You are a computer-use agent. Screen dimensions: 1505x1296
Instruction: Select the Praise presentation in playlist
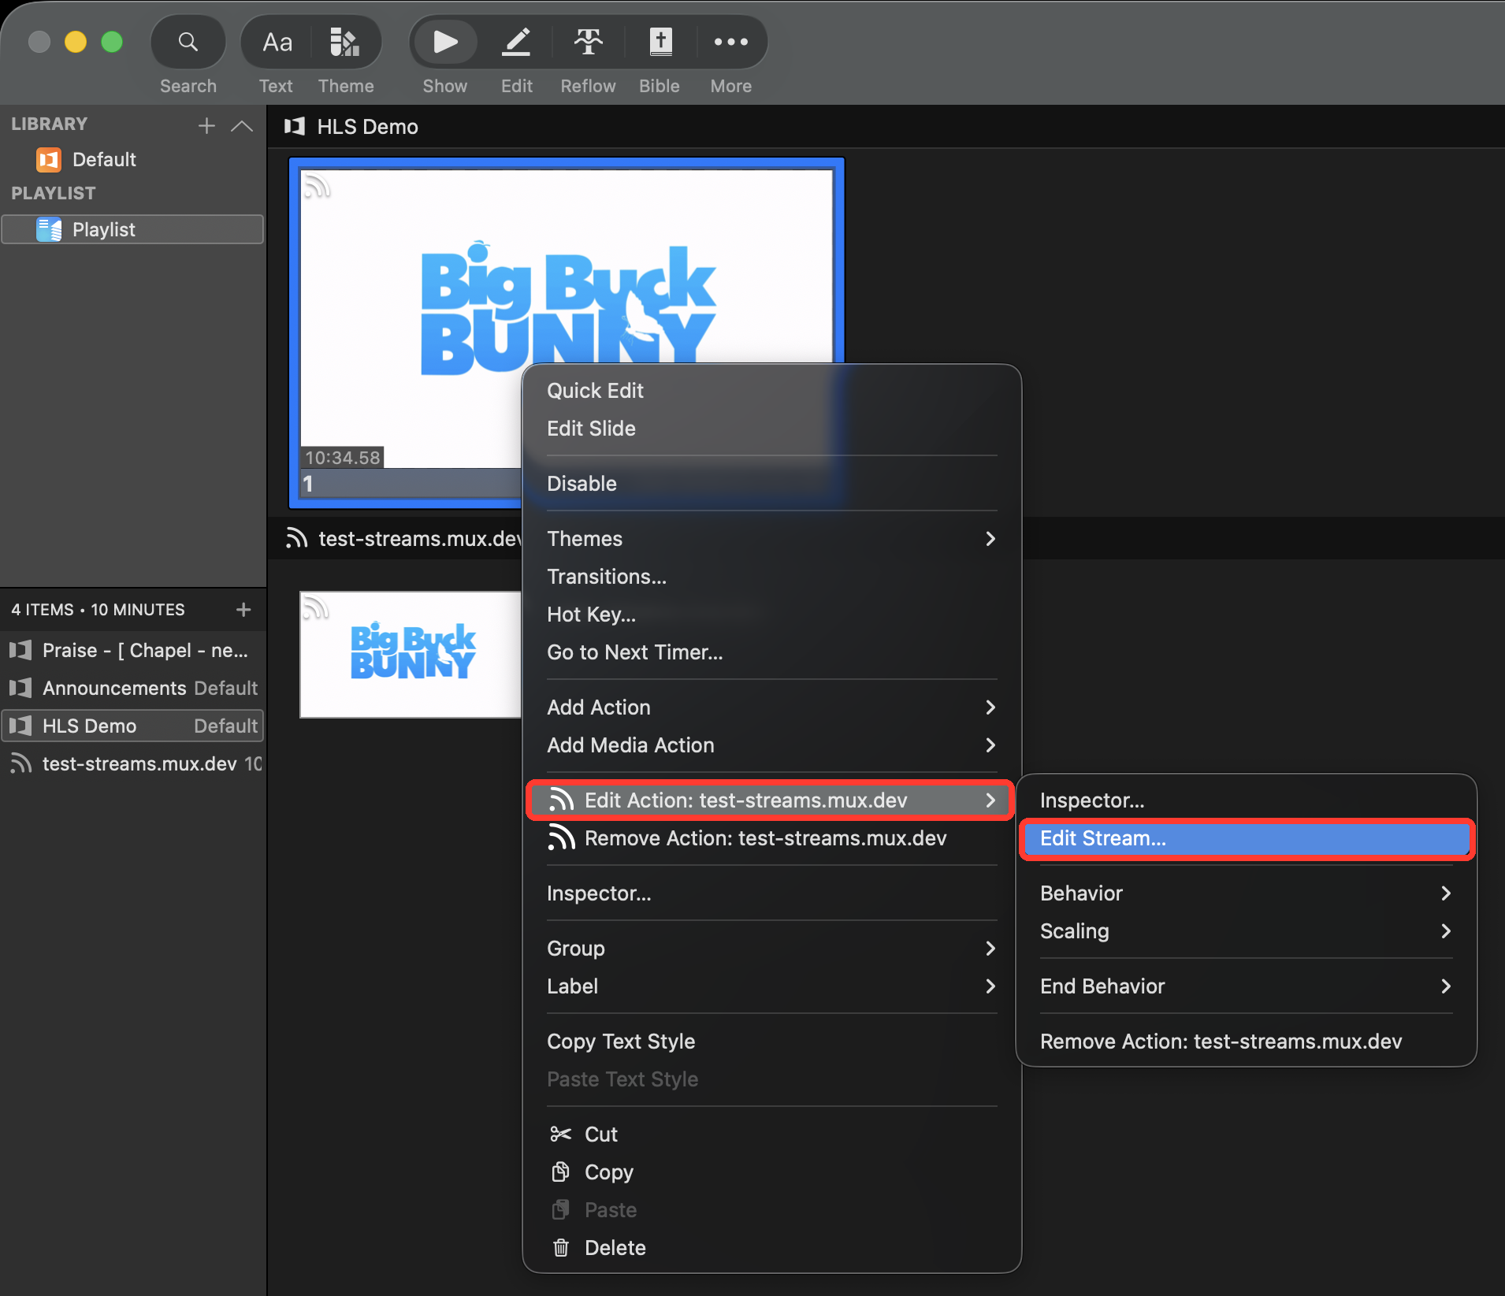(x=132, y=650)
